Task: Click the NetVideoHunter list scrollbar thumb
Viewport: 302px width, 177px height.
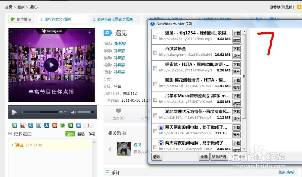Action: click(244, 77)
